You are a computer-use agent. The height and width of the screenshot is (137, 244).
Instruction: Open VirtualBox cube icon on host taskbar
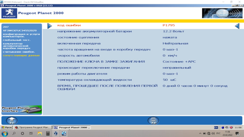pyautogui.click(x=56, y=133)
